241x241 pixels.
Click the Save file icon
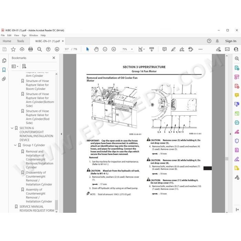pyautogui.click(x=4, y=49)
